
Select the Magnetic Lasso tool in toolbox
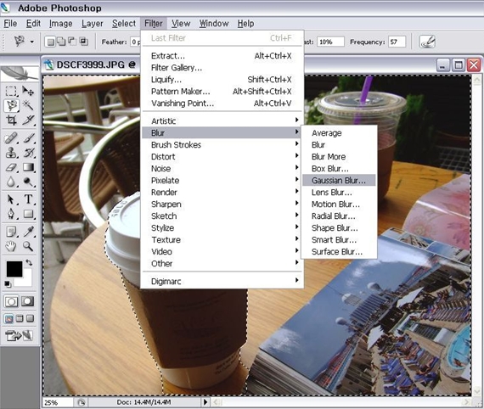point(12,105)
